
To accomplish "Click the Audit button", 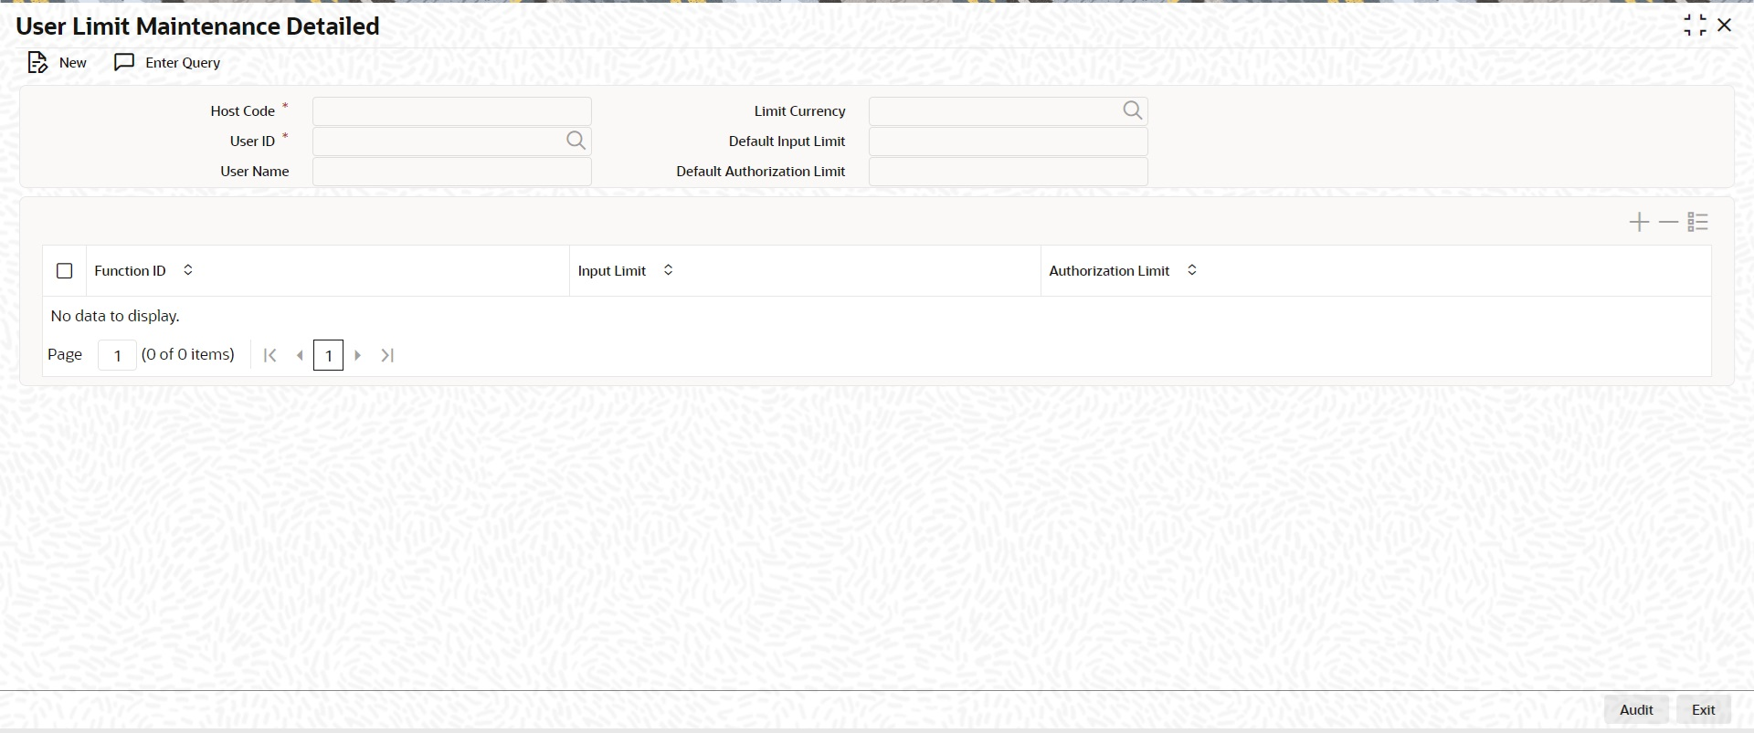I will click(1636, 709).
